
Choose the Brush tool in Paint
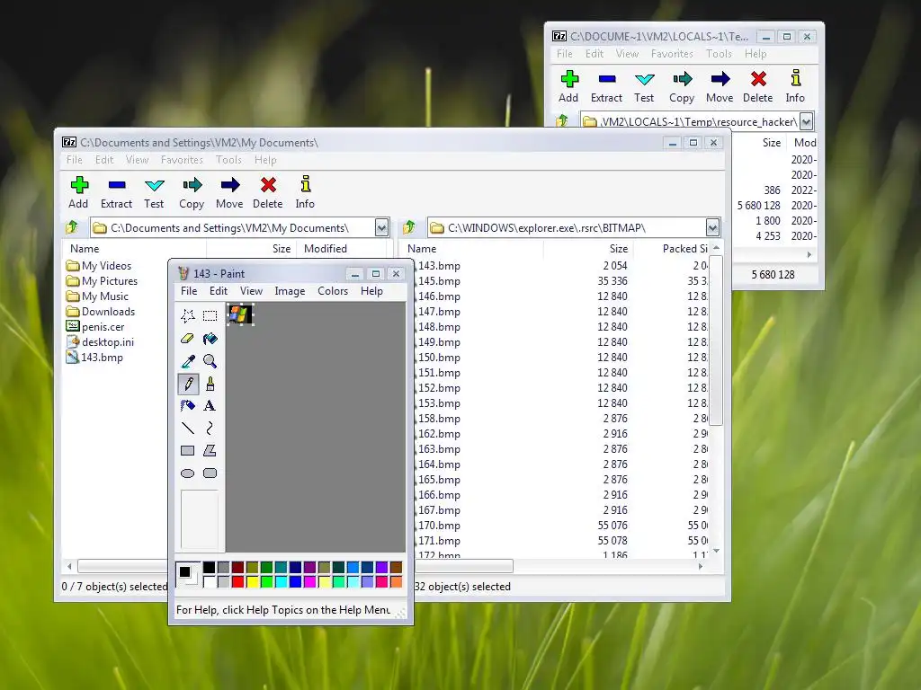pos(210,384)
